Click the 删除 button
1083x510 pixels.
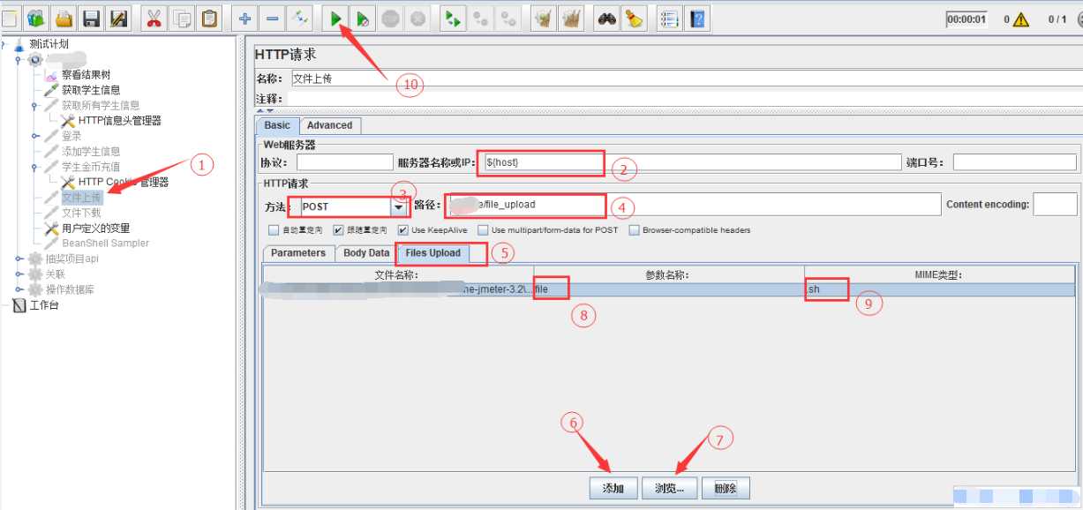(726, 488)
